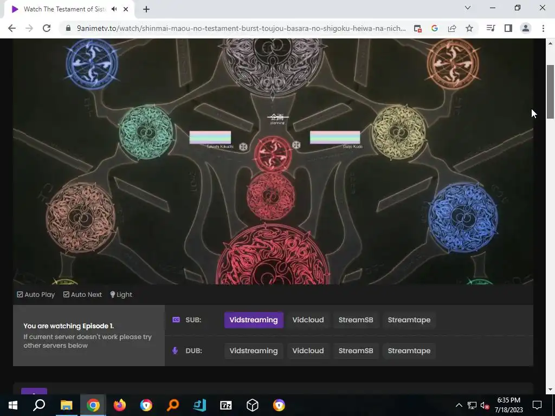Image resolution: width=555 pixels, height=416 pixels.
Task: Toggle the Light bulb option
Action: (121, 295)
